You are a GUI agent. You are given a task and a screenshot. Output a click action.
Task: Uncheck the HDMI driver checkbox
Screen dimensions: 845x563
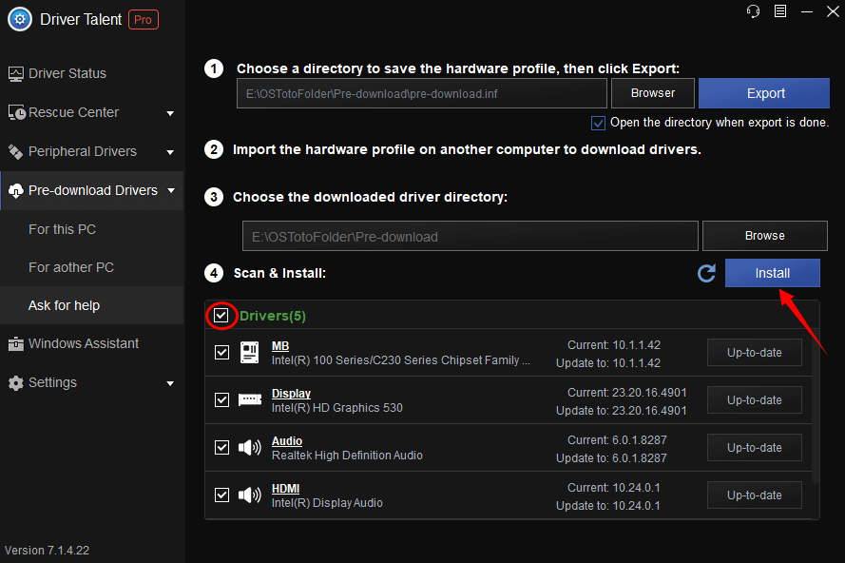point(222,495)
